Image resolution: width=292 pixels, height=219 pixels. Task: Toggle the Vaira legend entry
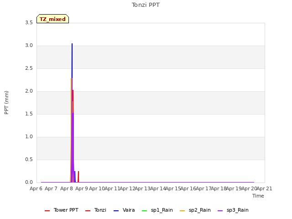124,210
